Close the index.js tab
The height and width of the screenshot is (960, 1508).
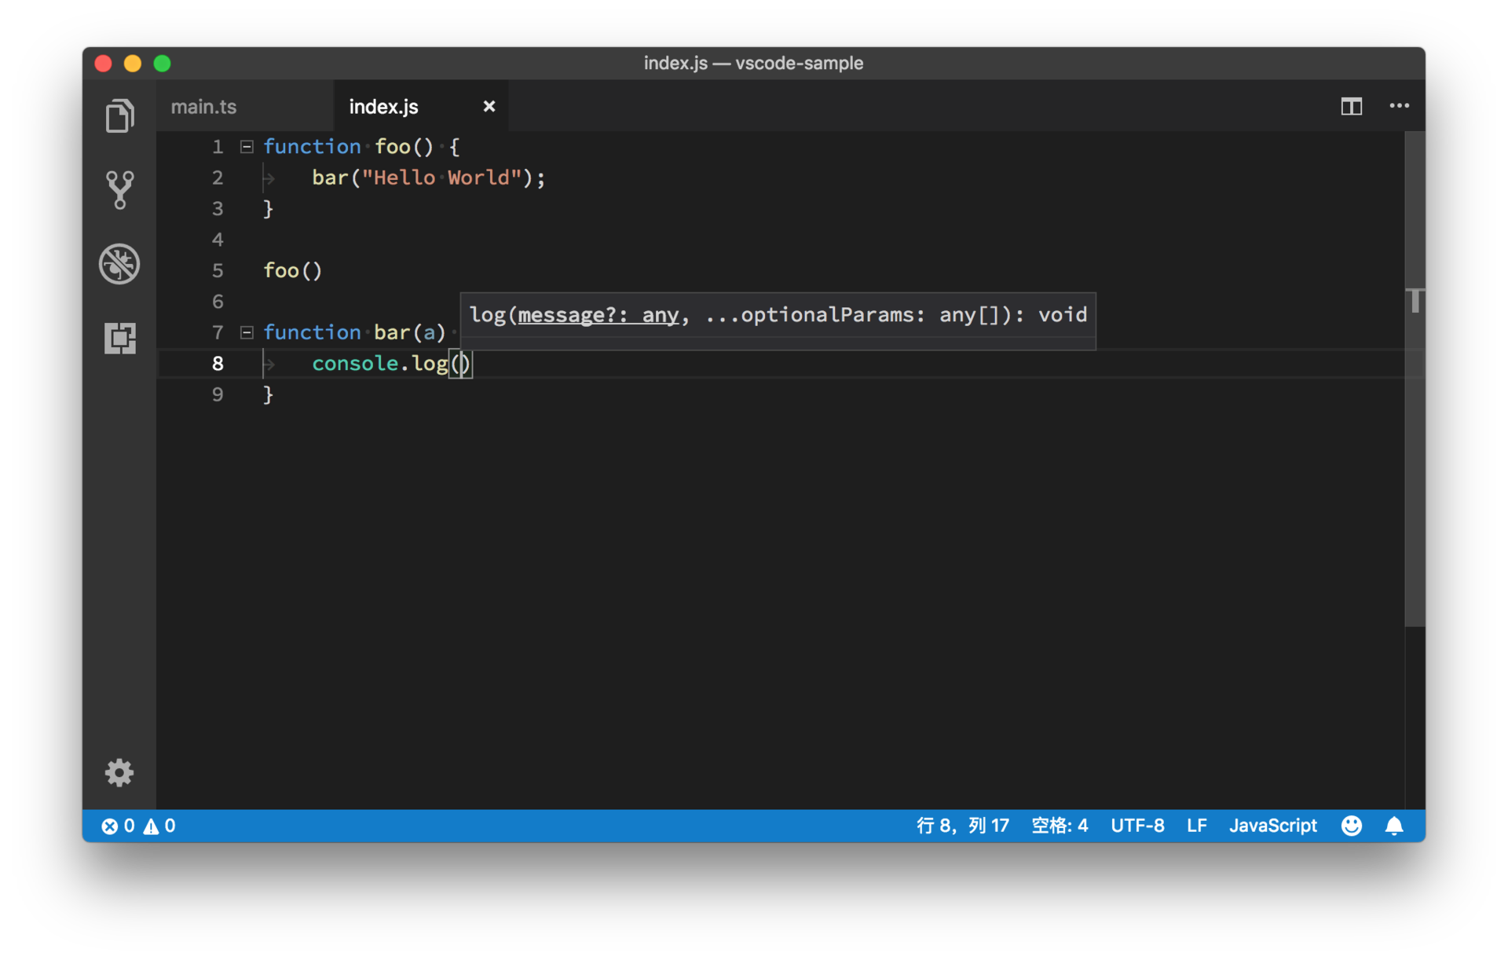489,106
